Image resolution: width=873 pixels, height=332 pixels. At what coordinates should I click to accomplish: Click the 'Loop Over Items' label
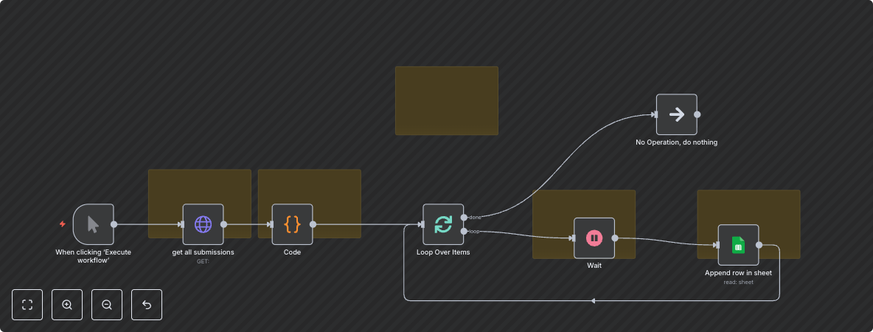click(443, 252)
